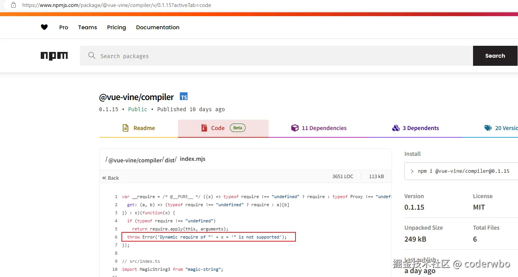Focus the Search packages input field
The image size is (518, 277).
pyautogui.click(x=276, y=56)
